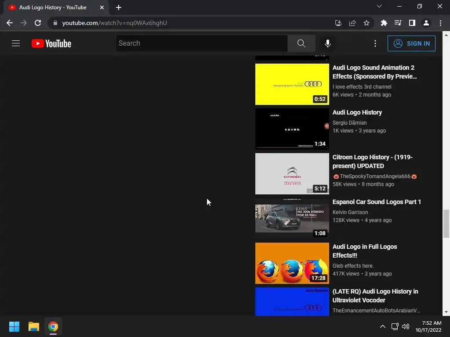The image size is (450, 337).
Task: Open TheSpookyTomandAngela666 channel name
Action: 374,176
